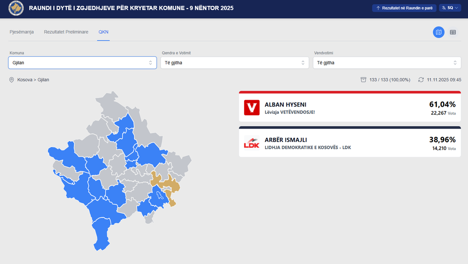Click the location pin breadcrumb icon
This screenshot has height=264, width=468.
tap(12, 80)
